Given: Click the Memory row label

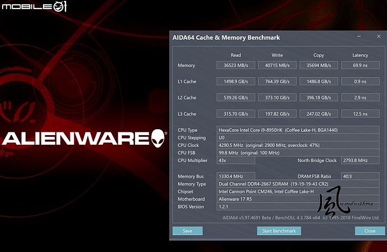Looking at the screenshot, I should [187, 65].
